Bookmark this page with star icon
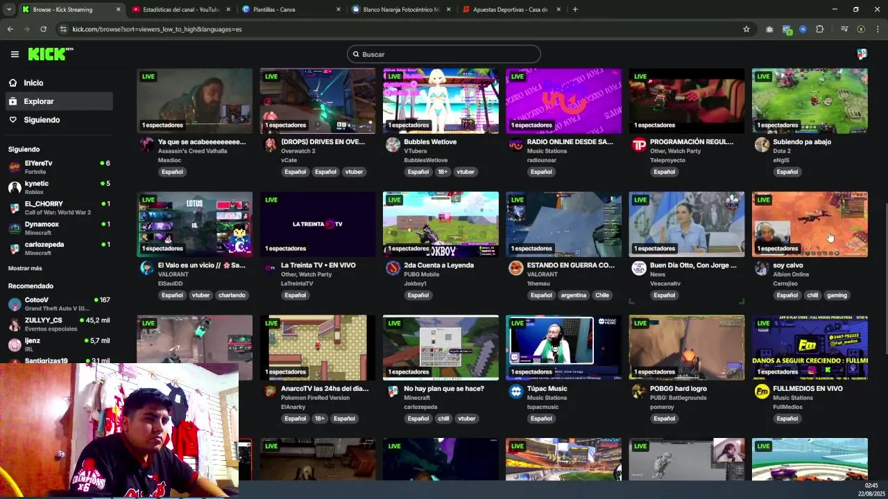 click(746, 29)
